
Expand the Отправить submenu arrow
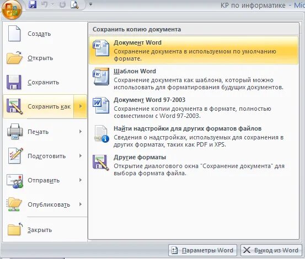[81, 180]
